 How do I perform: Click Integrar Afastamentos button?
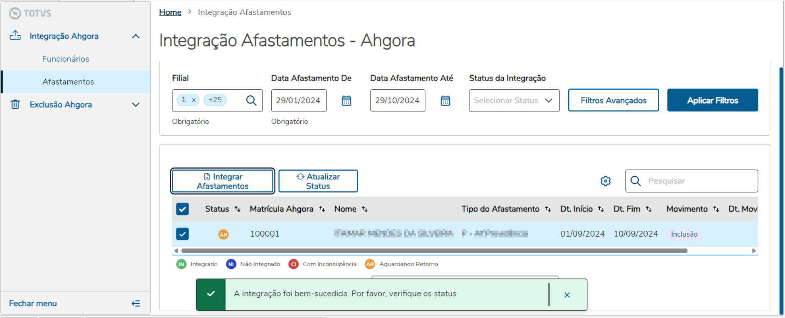[223, 181]
